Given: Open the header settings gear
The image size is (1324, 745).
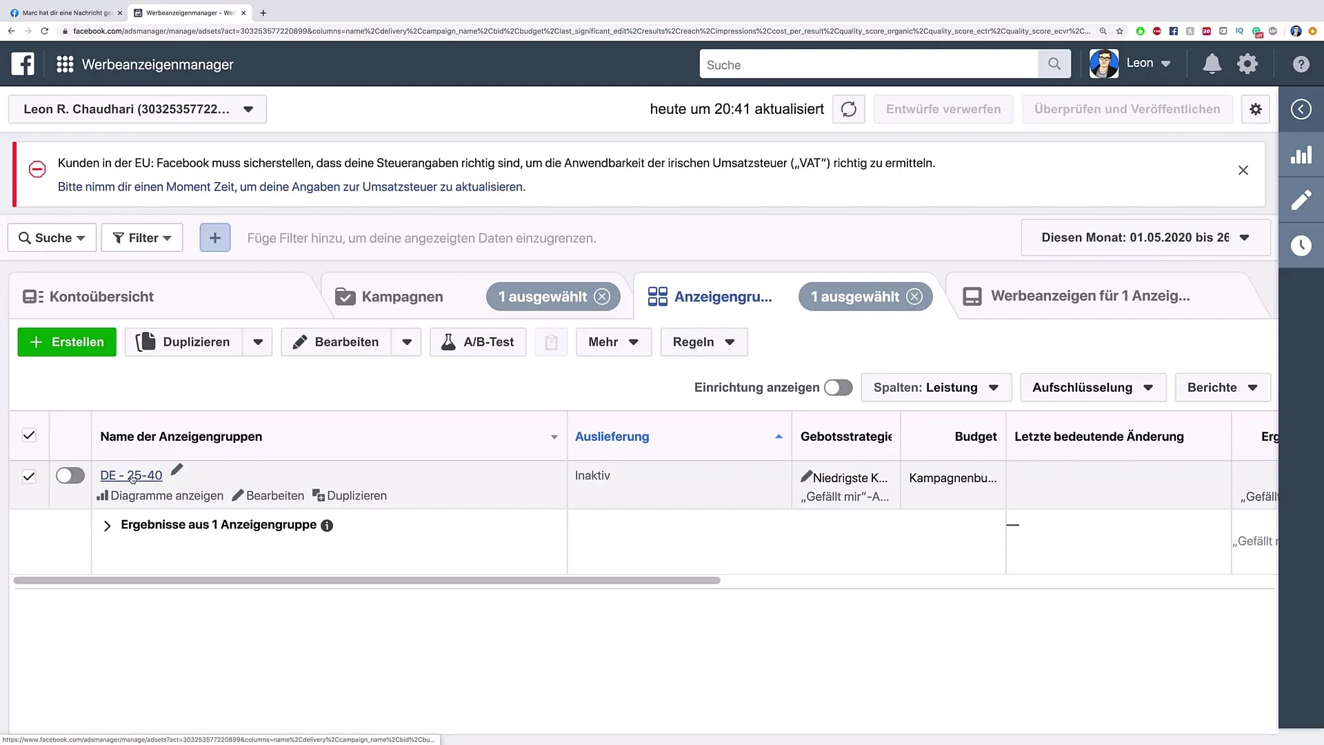Looking at the screenshot, I should coord(1247,64).
